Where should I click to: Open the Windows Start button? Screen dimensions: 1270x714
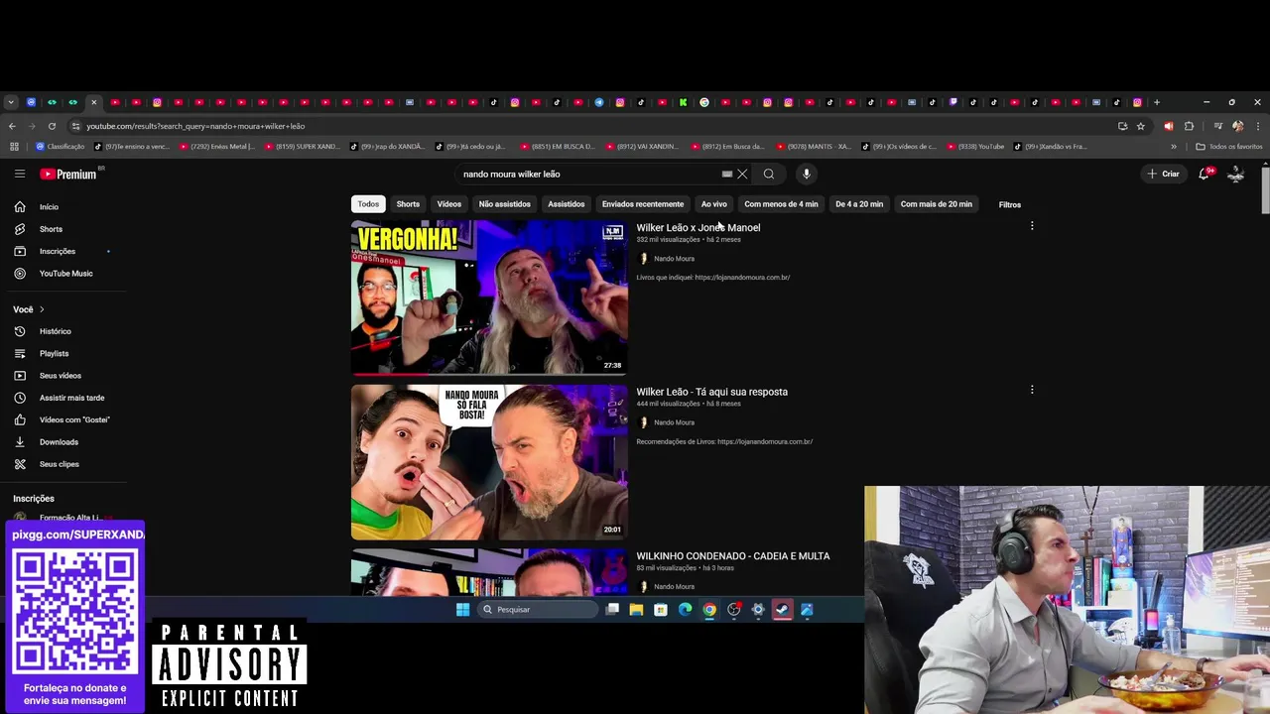(x=462, y=610)
